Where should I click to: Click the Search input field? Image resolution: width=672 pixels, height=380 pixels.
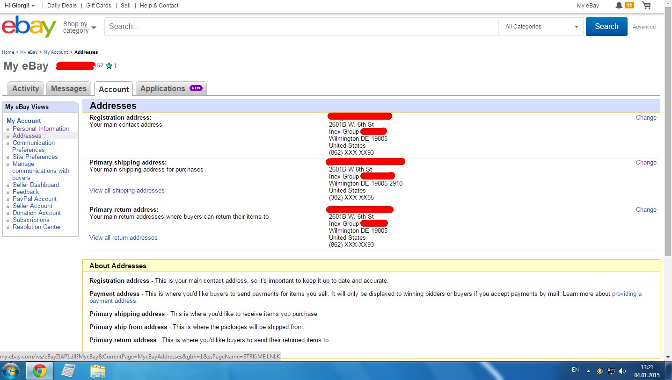point(301,27)
